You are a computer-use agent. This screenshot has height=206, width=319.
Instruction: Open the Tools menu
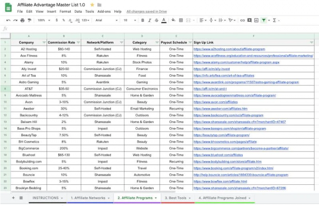point(90,11)
